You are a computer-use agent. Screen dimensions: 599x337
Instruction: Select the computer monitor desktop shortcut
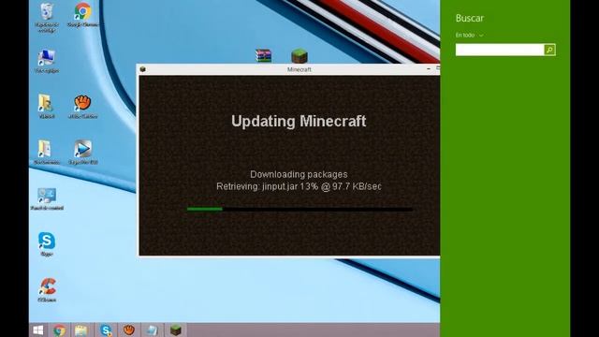(47, 58)
